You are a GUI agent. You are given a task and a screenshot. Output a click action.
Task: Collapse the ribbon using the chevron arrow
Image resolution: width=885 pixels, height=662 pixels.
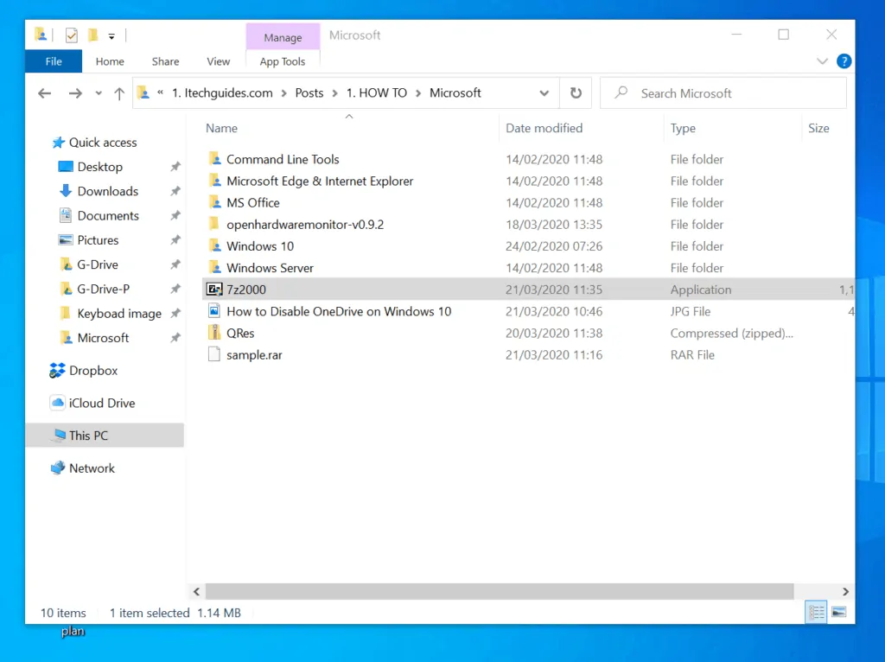click(x=823, y=61)
